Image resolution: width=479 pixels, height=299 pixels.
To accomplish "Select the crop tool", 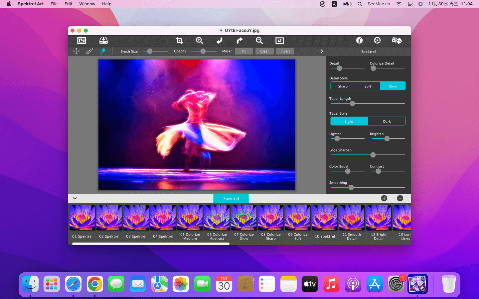I will (179, 41).
